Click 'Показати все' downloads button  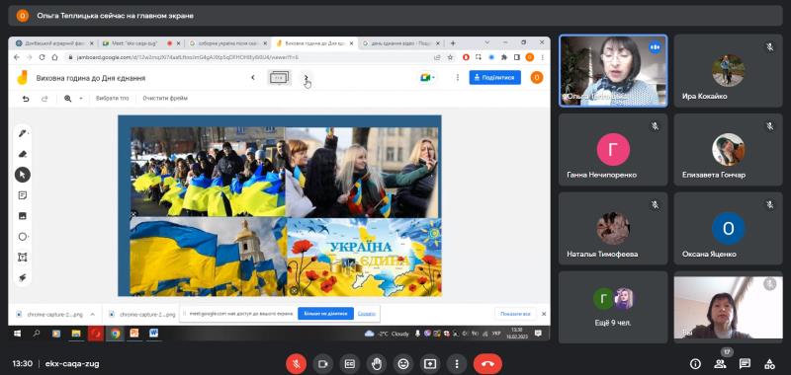point(515,314)
